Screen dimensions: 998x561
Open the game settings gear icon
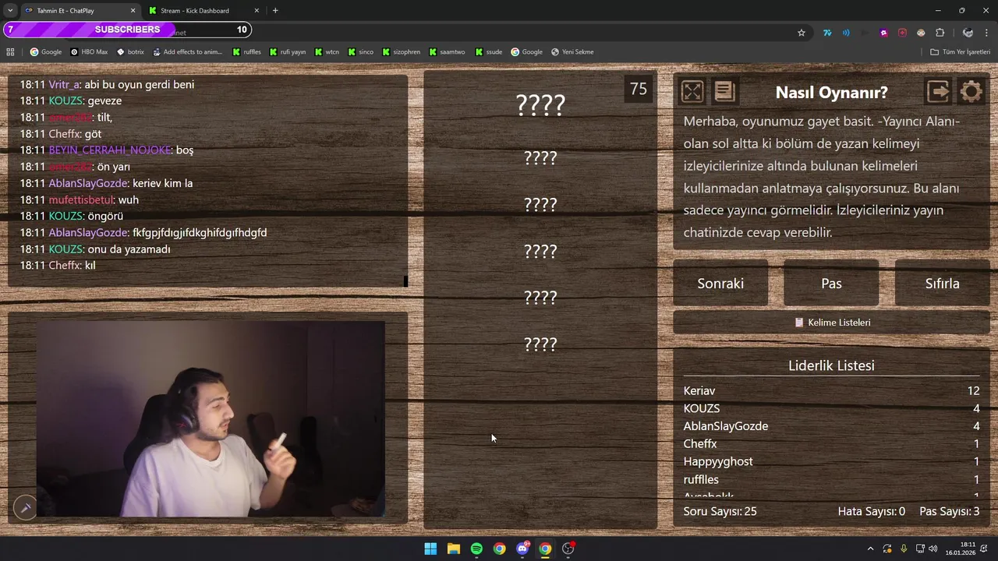(971, 92)
